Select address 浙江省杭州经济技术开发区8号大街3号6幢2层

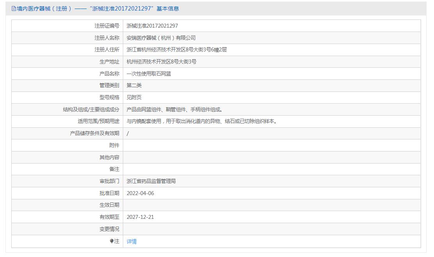point(177,50)
